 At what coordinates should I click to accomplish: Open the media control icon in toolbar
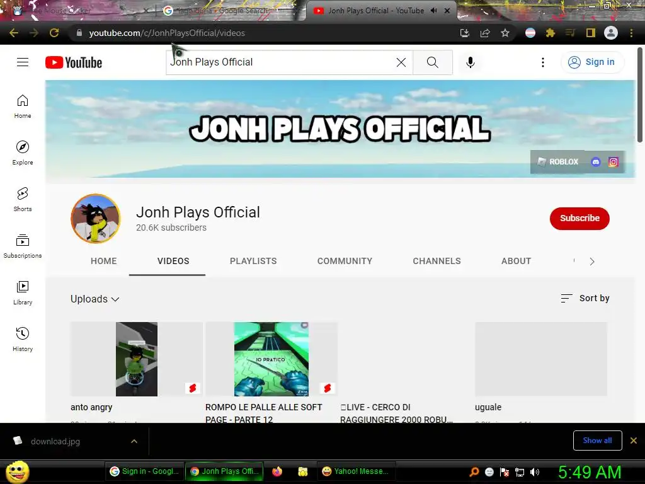tap(570, 33)
